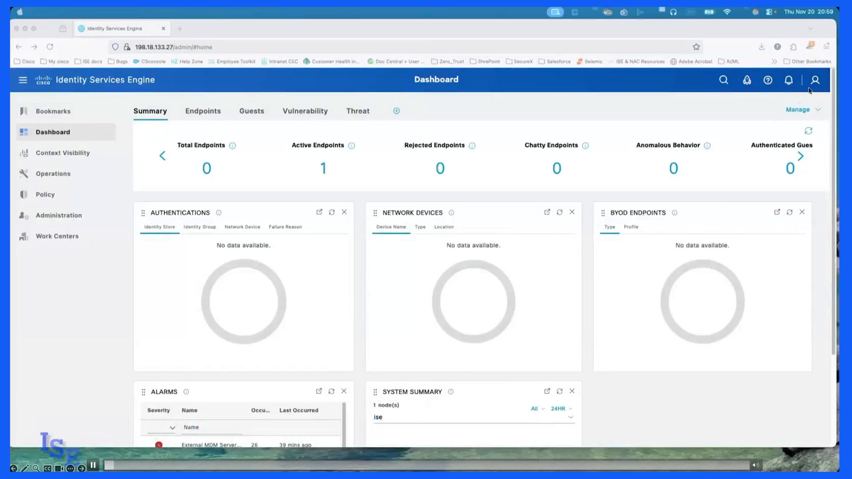The image size is (852, 479).
Task: Refresh the Authentications dashlet
Action: (331, 212)
